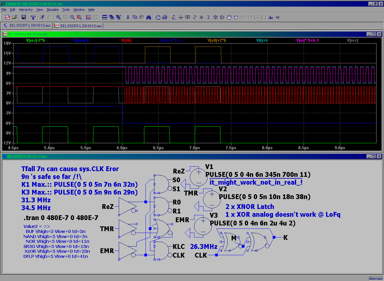Click the Save floppy disk icon
384x281 pixels.
(x=23, y=17)
